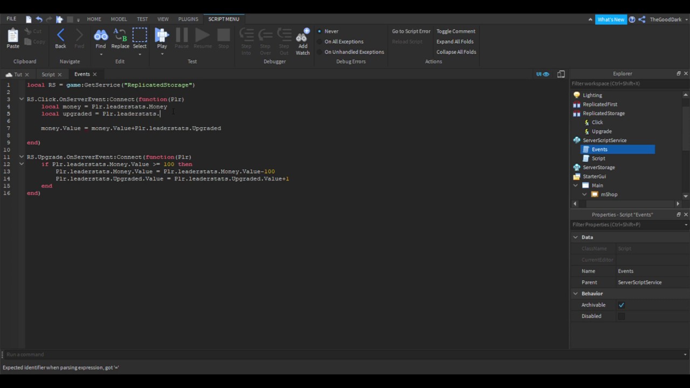The width and height of the screenshot is (690, 388).
Task: Close the Events script tab
Action: click(x=94, y=74)
